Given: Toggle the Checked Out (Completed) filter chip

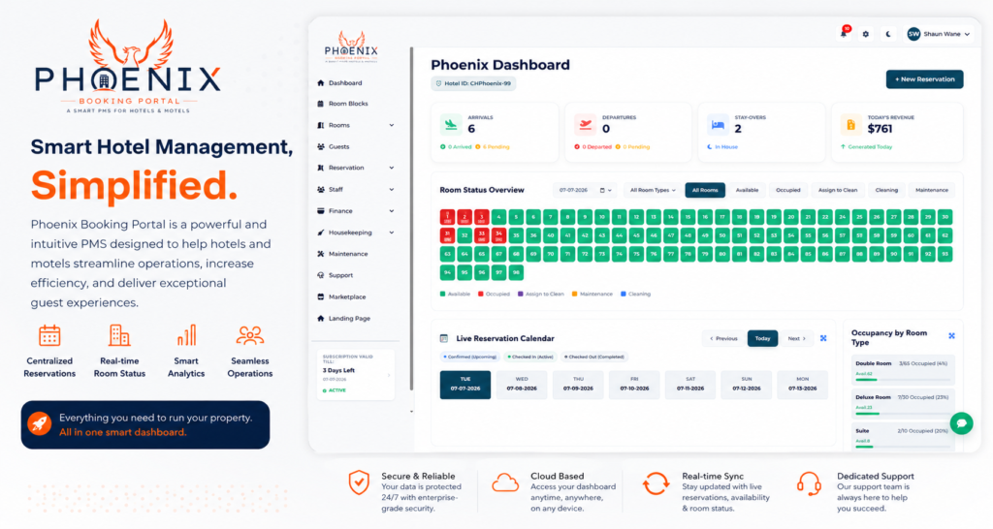Looking at the screenshot, I should point(594,357).
